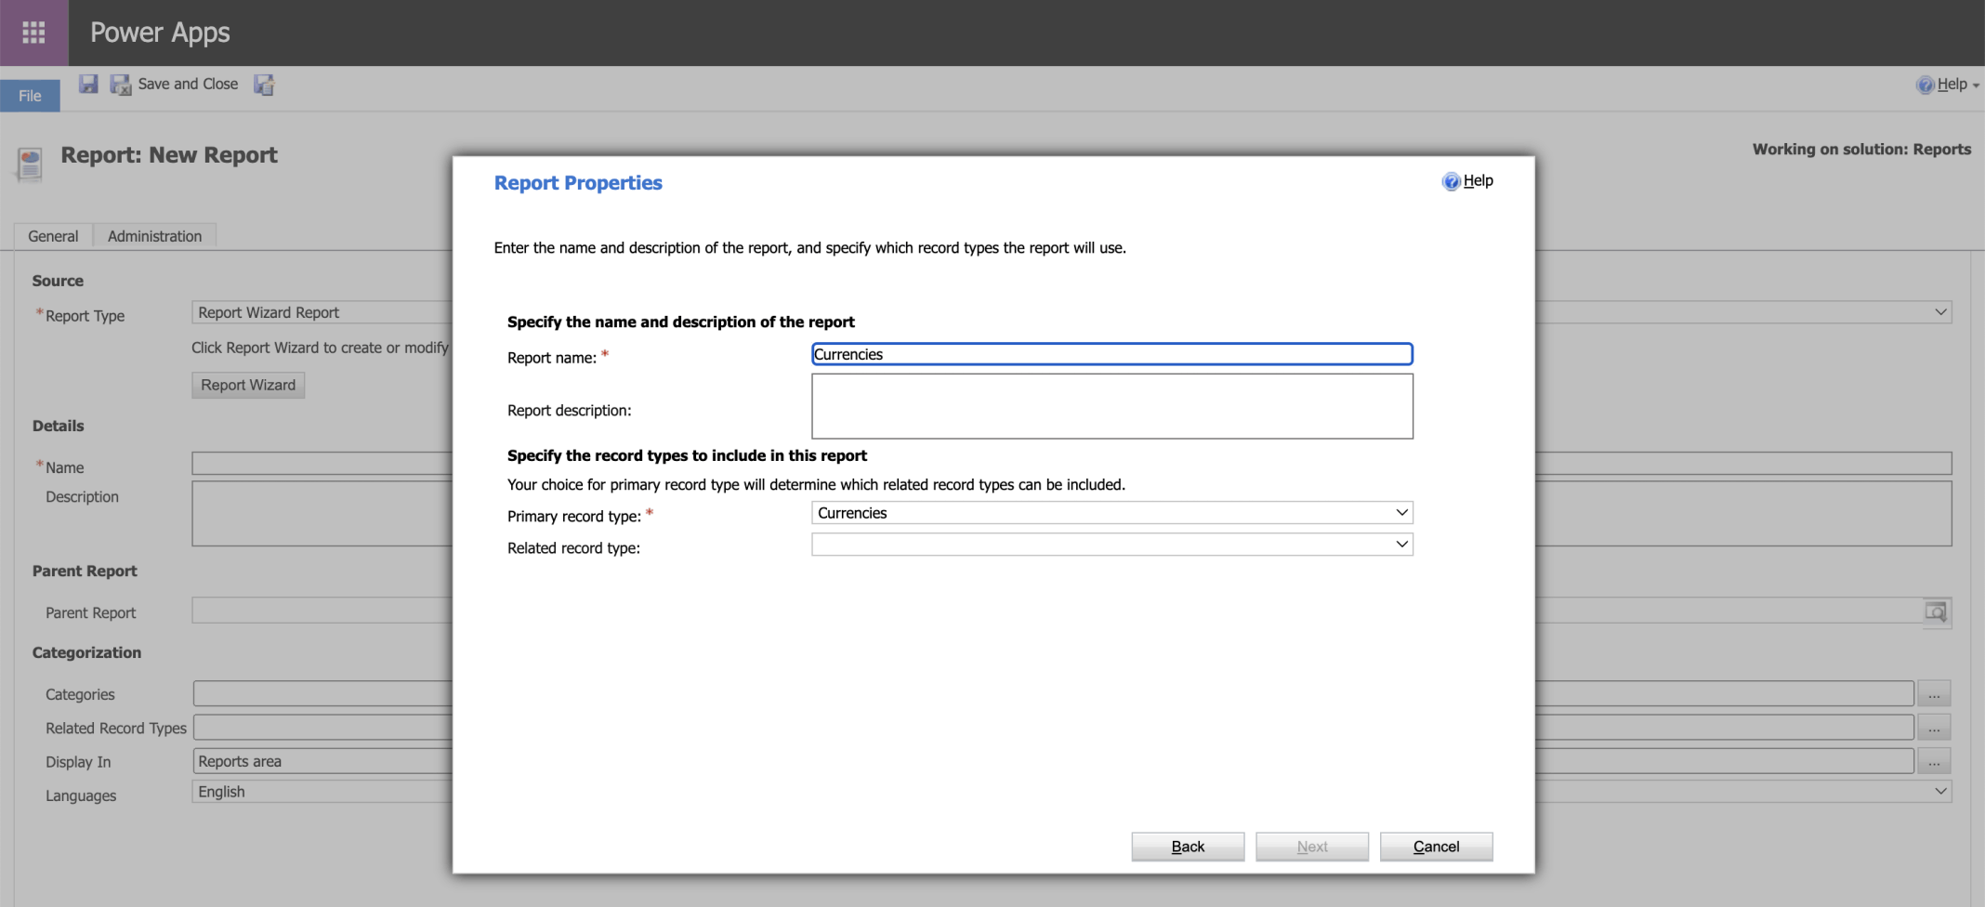Click the Save and Close icon
The width and height of the screenshot is (1985, 907).
pos(121,85)
